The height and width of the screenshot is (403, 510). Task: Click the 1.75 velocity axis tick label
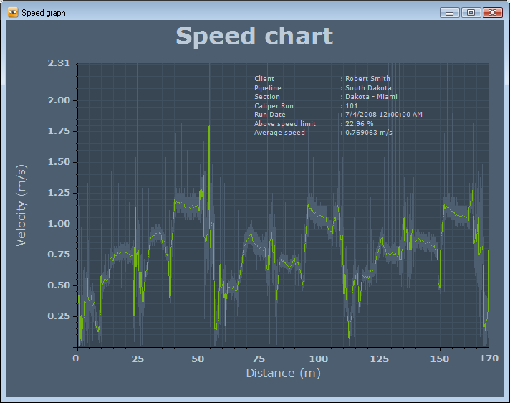click(59, 131)
